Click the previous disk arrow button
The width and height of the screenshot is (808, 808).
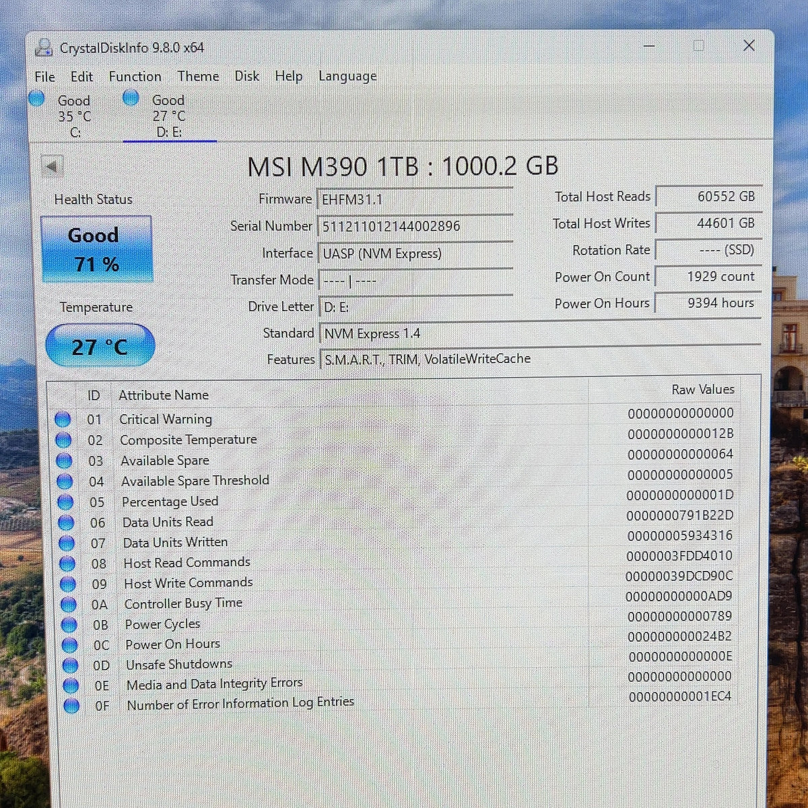click(x=52, y=166)
